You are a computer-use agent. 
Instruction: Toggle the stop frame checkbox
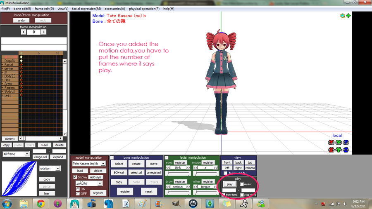point(242,195)
